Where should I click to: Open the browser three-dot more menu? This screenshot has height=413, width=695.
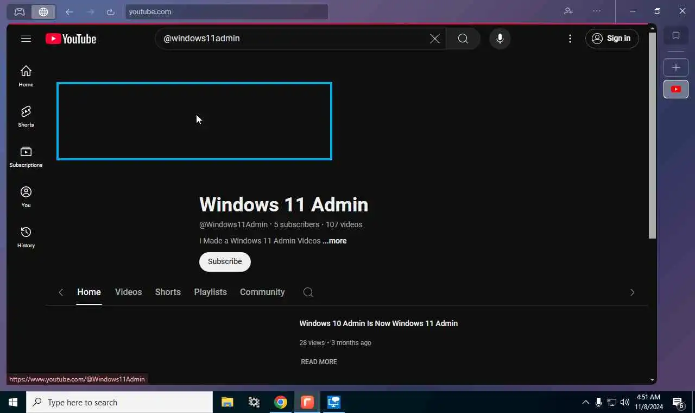click(597, 11)
